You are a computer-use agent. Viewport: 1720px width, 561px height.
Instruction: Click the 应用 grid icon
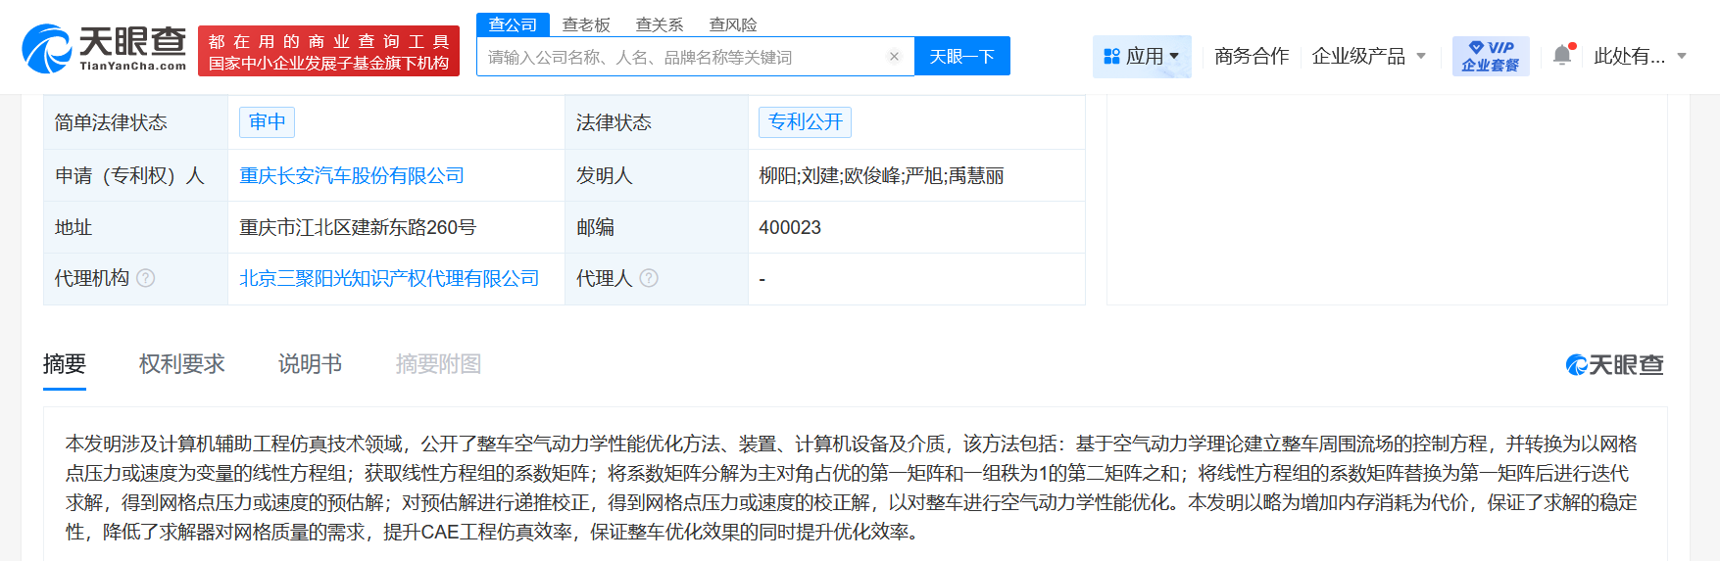(x=1111, y=57)
